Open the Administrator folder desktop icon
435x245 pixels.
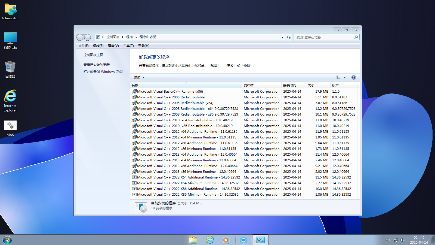point(10,11)
